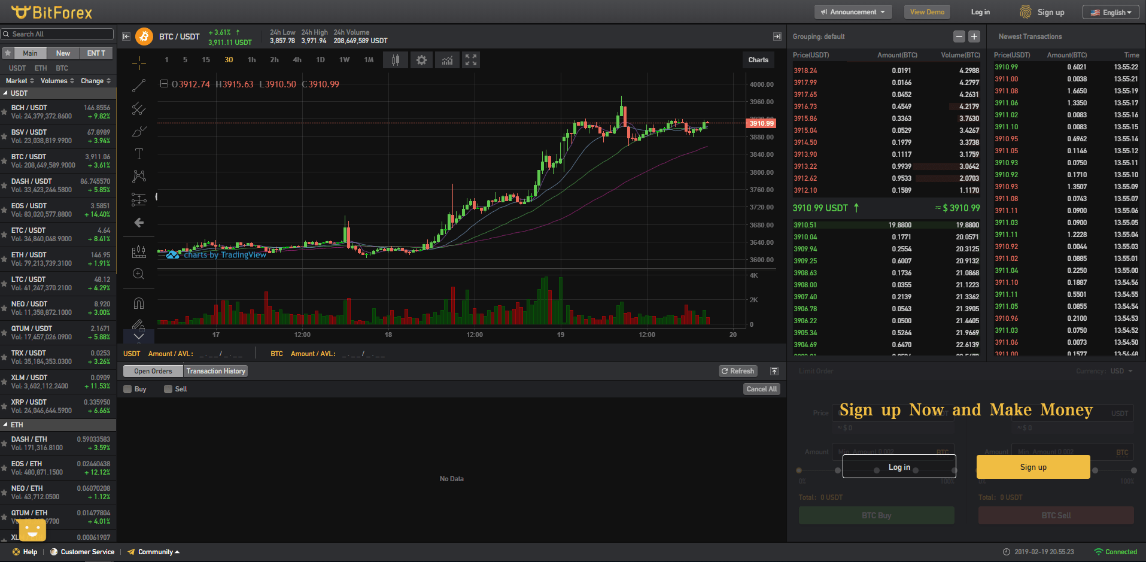The height and width of the screenshot is (562, 1146).
Task: Select the zoom in magnifier tool
Action: tap(139, 274)
